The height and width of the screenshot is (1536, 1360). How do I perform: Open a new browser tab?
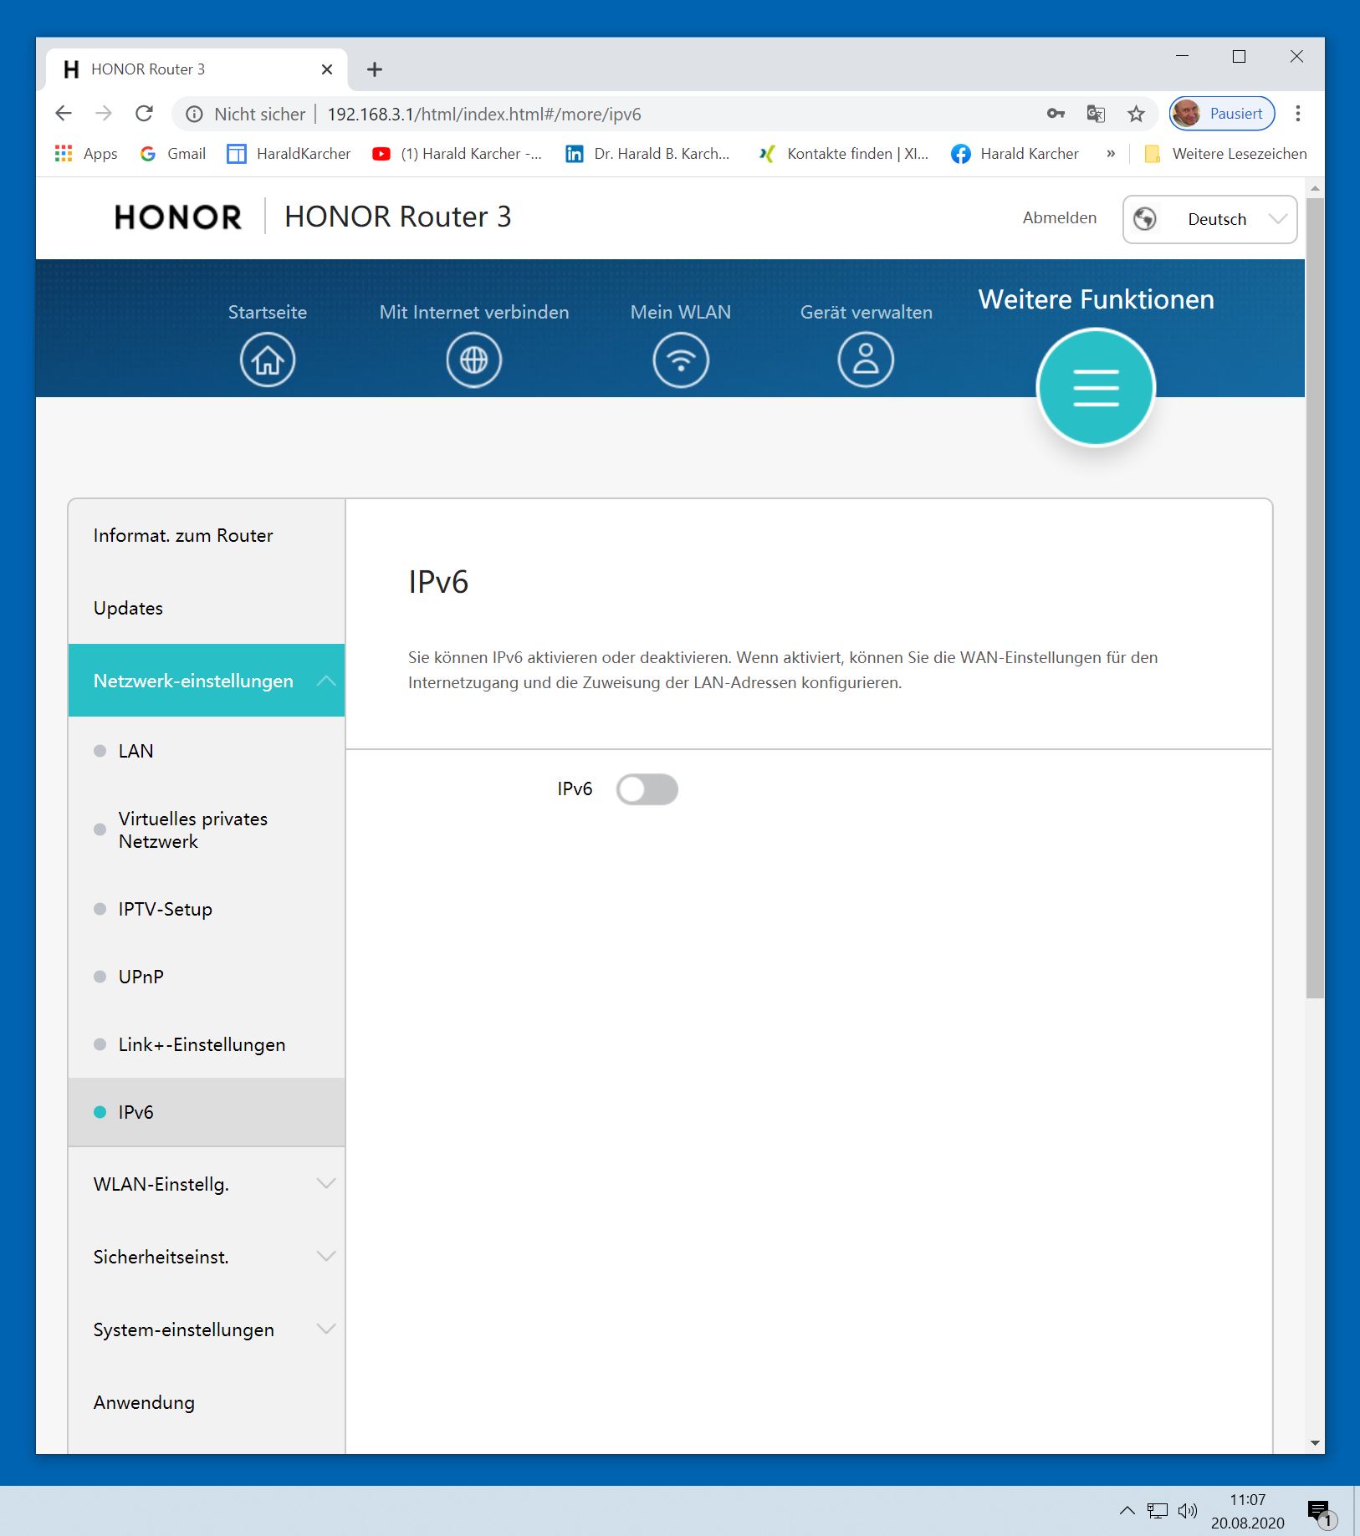click(375, 69)
